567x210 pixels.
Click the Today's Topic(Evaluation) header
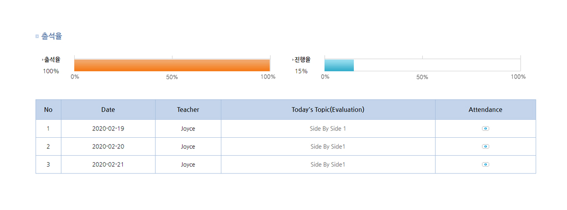[328, 110]
